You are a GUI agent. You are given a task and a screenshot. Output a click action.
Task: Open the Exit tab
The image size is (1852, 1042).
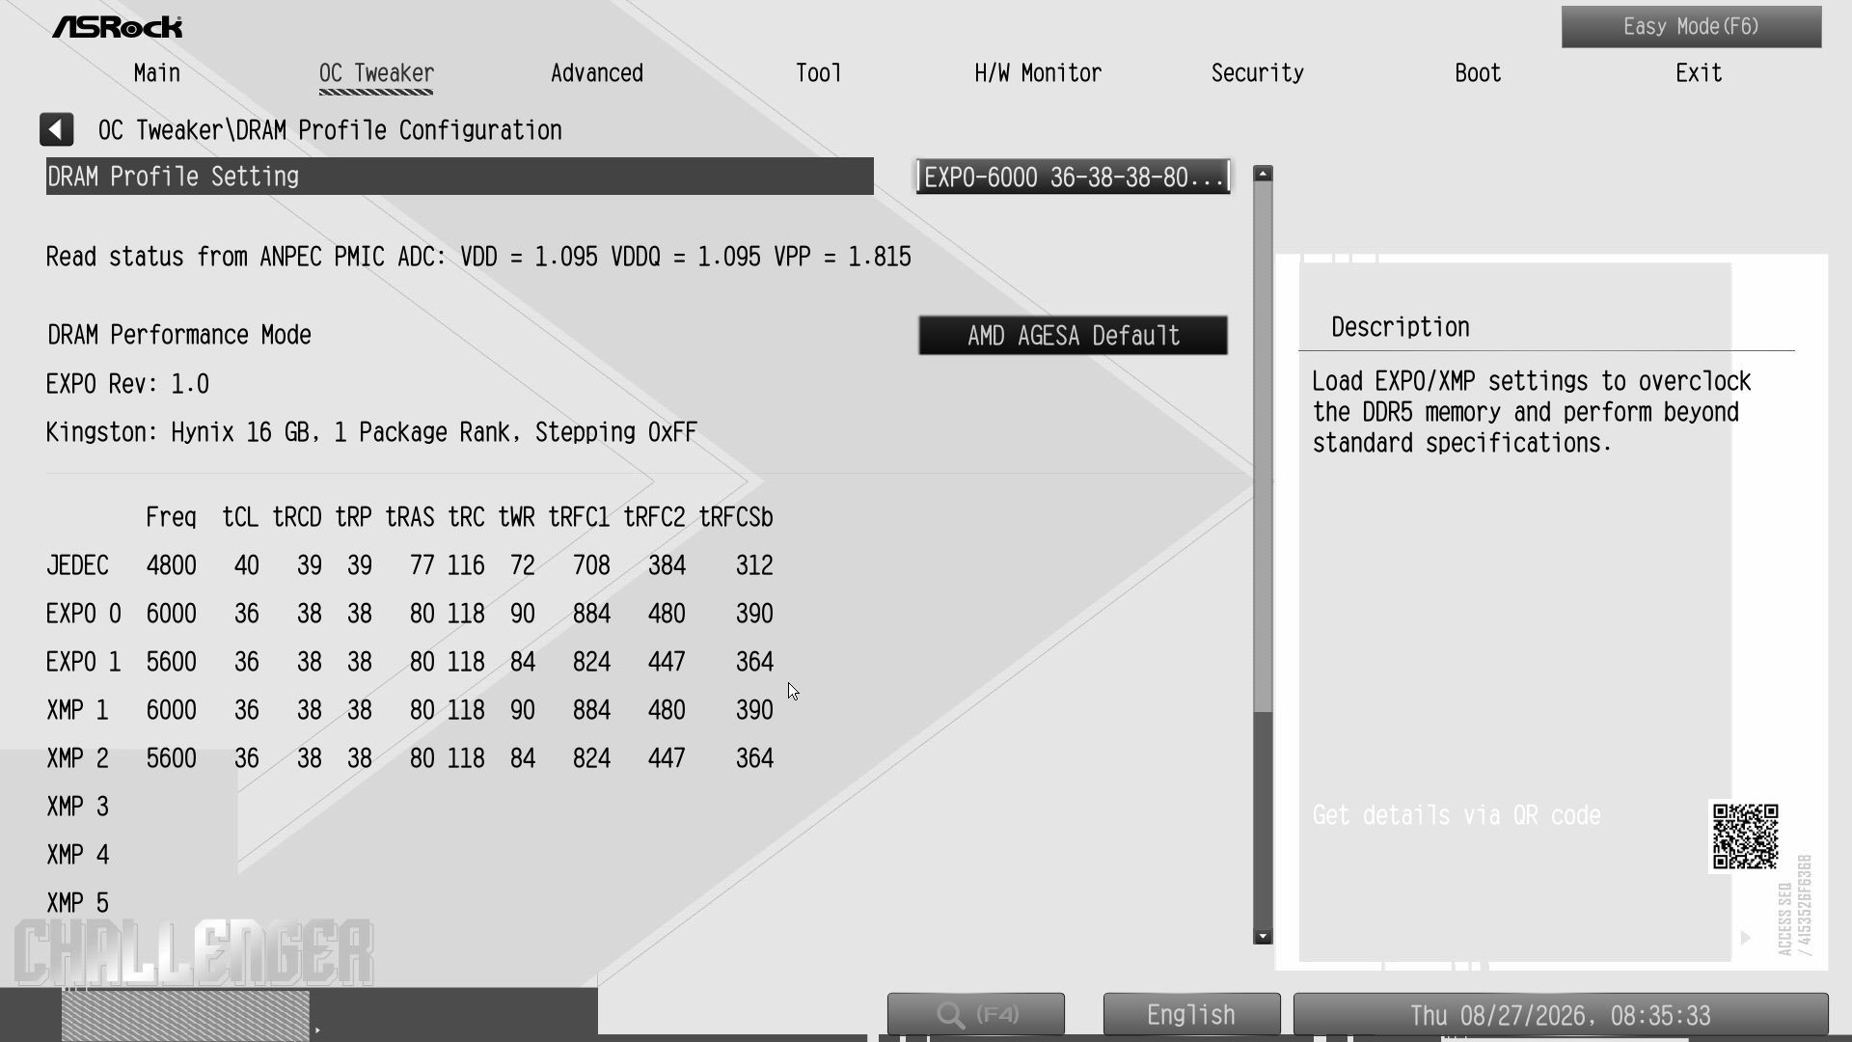pos(1699,73)
